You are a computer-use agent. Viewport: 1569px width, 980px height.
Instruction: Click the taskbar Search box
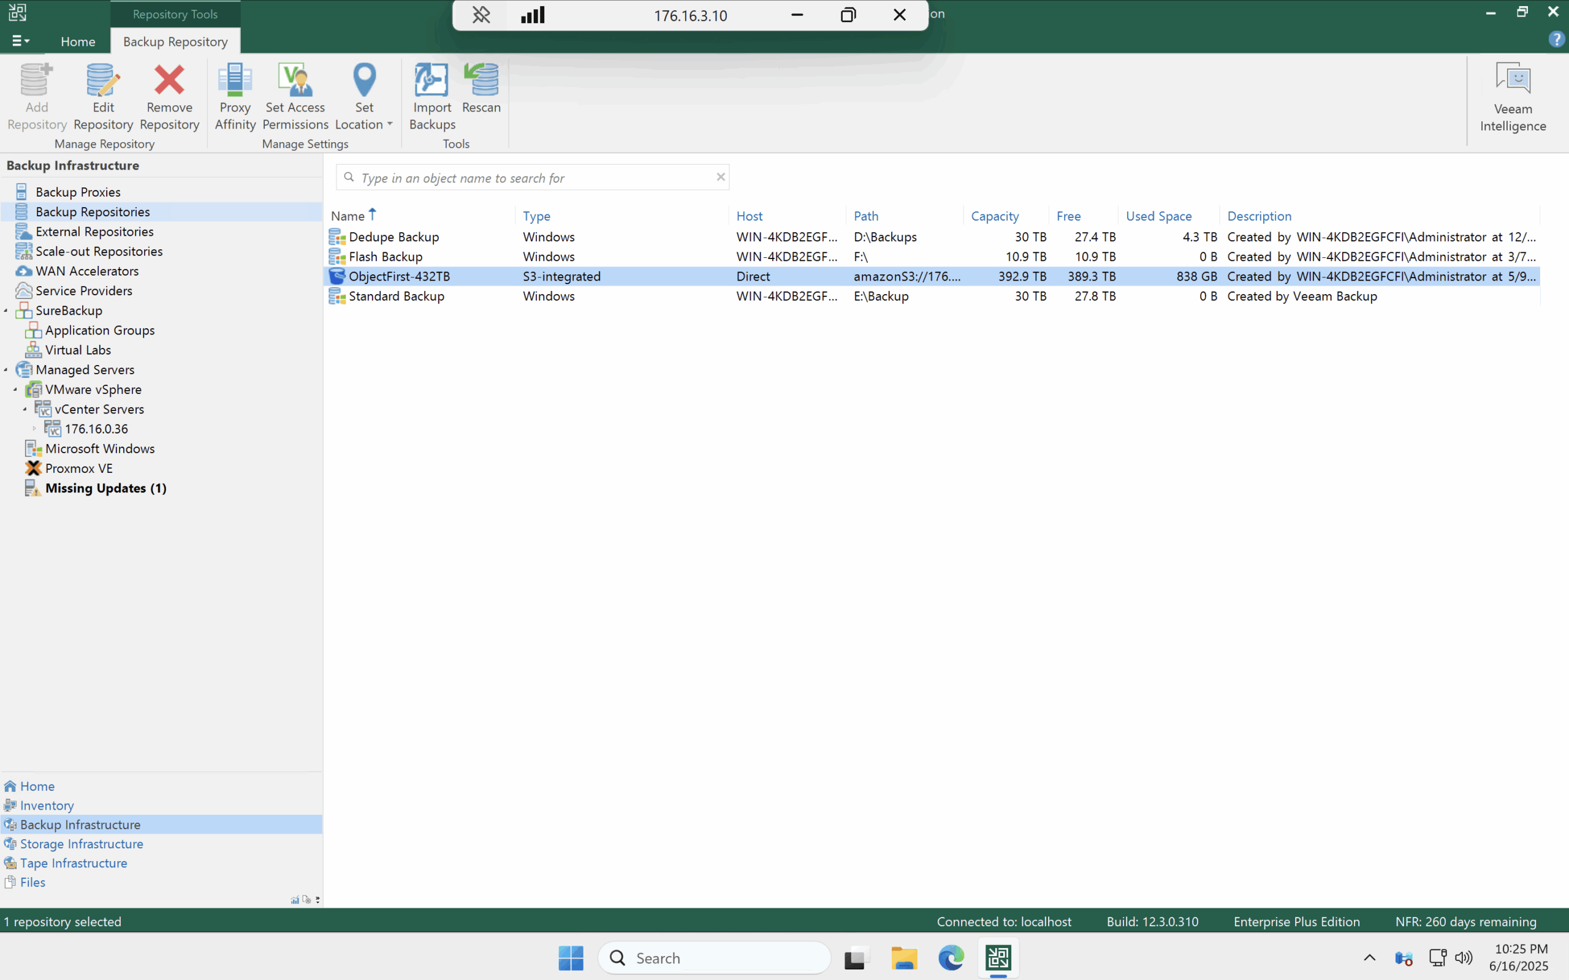(714, 958)
